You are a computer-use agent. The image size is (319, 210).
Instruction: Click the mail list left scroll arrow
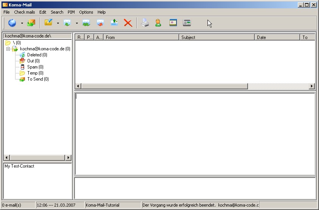pos(78,86)
